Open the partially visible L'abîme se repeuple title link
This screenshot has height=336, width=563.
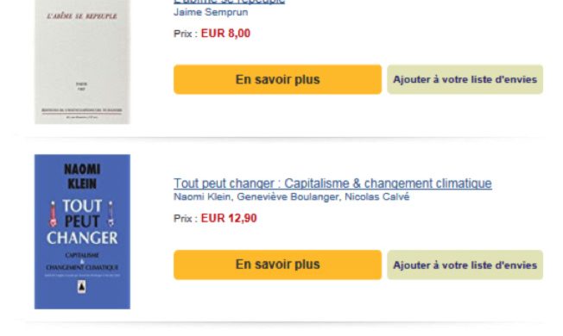(229, 2)
